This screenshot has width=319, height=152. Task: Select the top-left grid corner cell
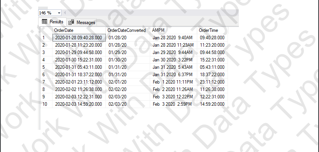coord(46,30)
